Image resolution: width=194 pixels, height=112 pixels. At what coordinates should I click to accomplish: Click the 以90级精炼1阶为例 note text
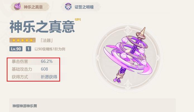pyautogui.click(x=50, y=49)
